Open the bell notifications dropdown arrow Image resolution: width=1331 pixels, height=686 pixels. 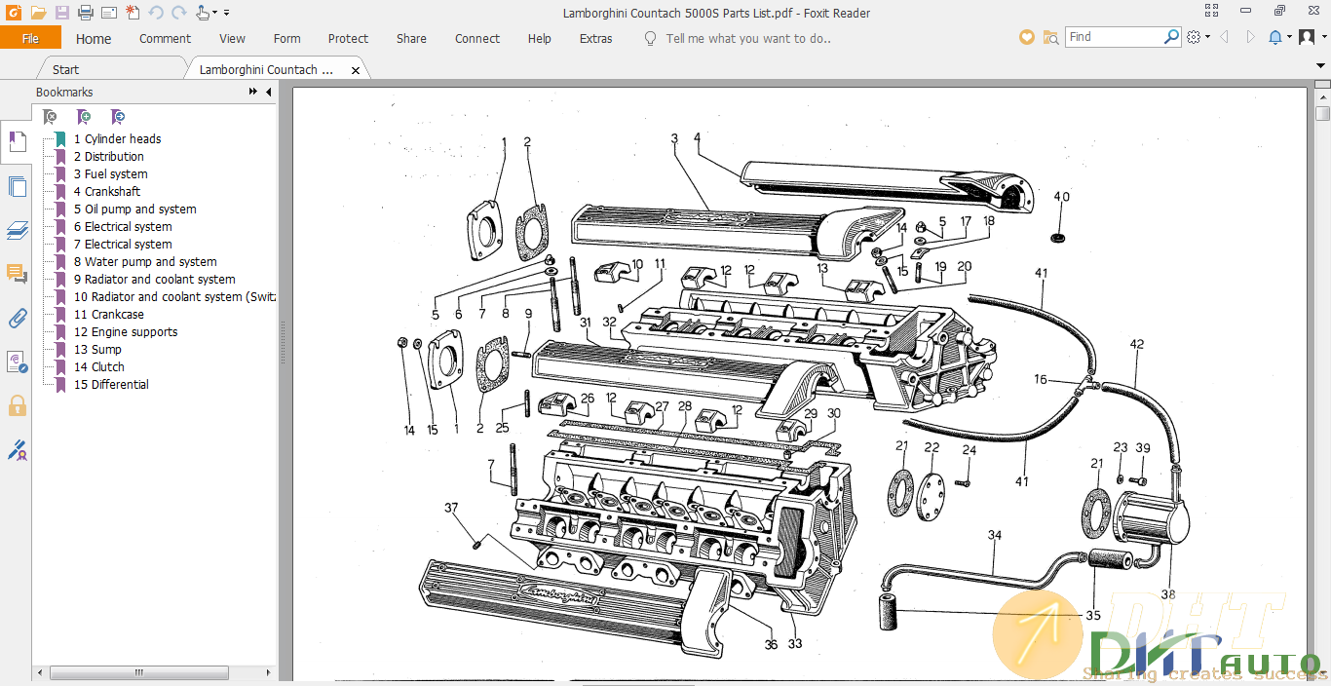click(1289, 37)
